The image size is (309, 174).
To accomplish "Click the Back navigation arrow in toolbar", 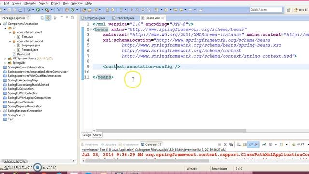I will tap(181, 10).
